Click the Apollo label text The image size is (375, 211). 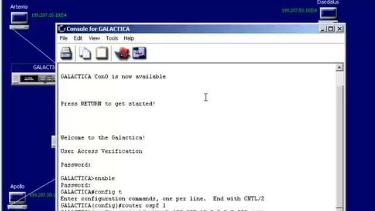pyautogui.click(x=17, y=186)
